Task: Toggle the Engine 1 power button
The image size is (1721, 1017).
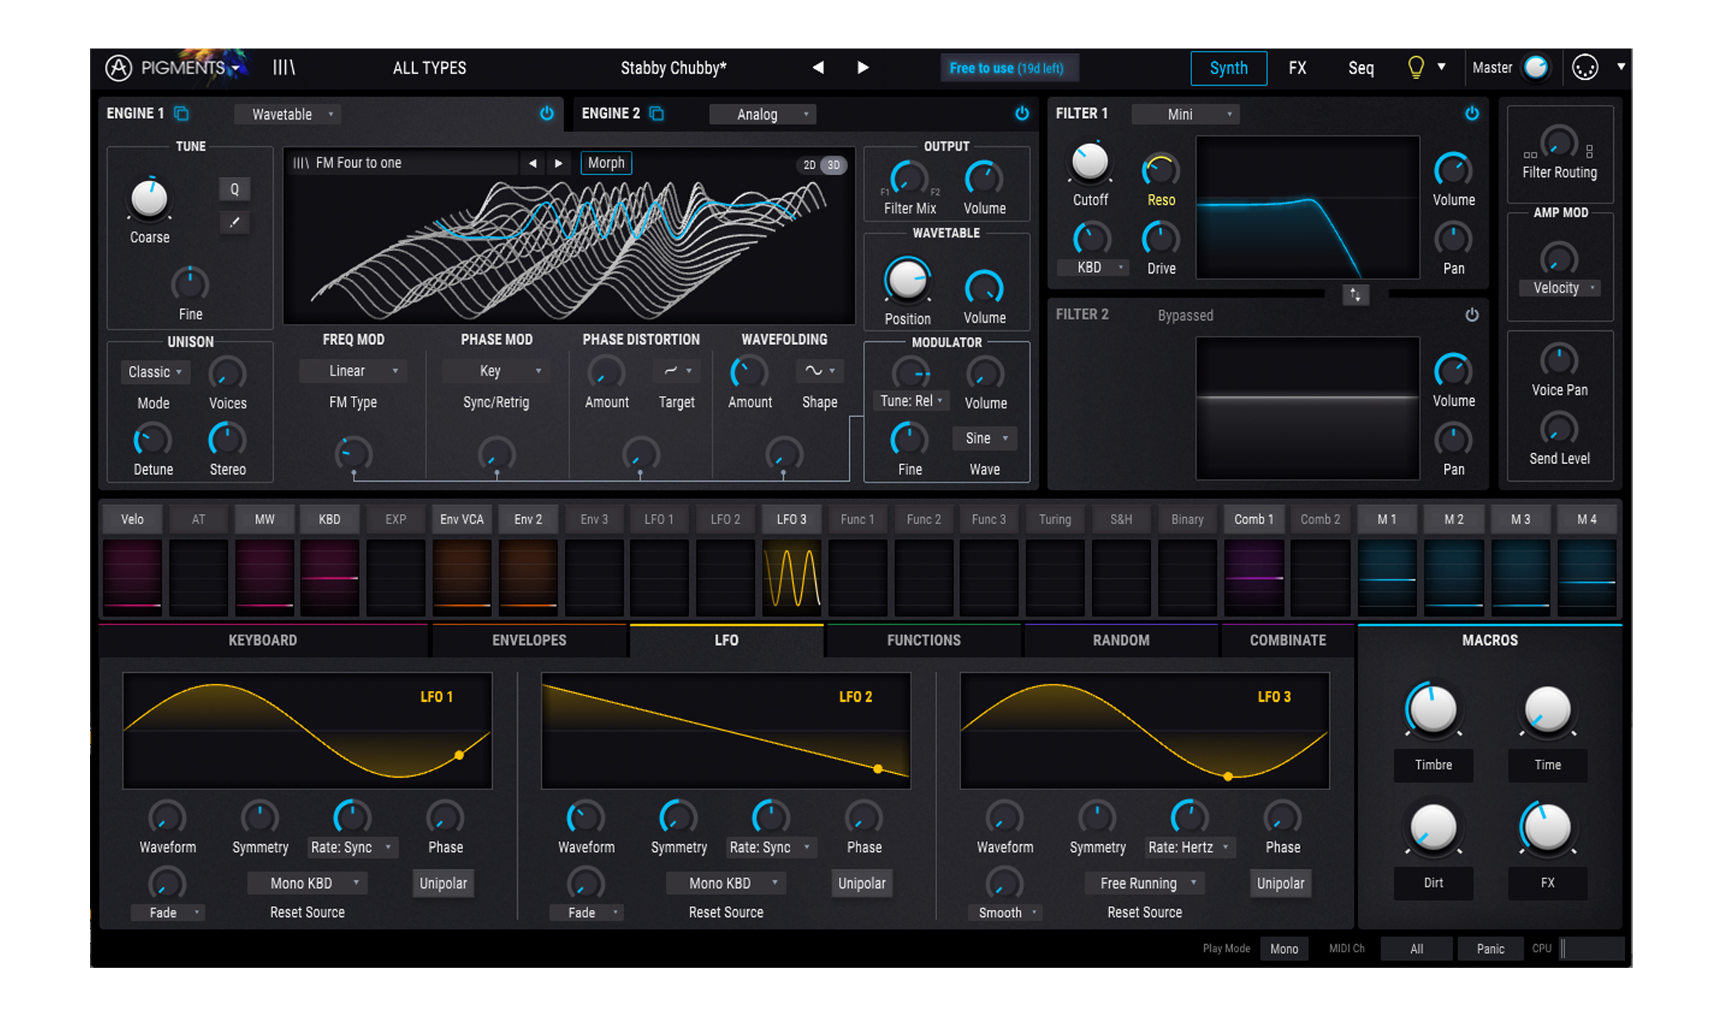Action: [547, 113]
